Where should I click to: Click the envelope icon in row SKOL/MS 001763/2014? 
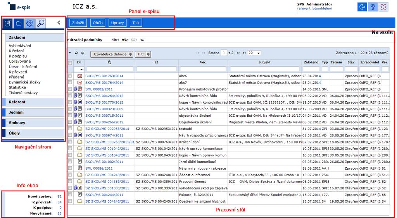[80, 76]
